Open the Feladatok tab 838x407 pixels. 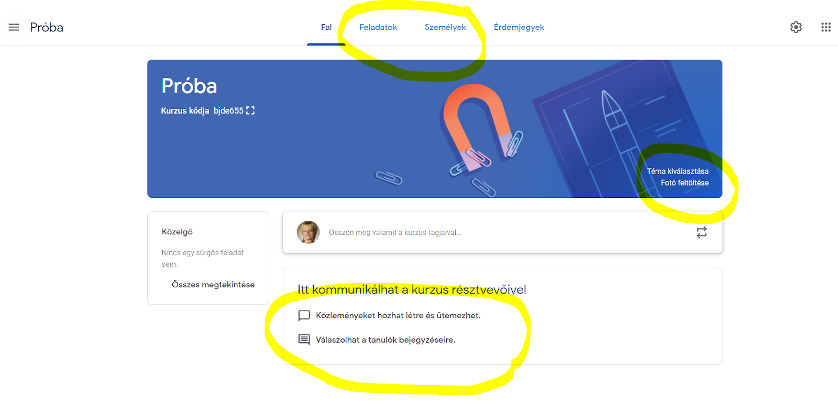tap(378, 27)
